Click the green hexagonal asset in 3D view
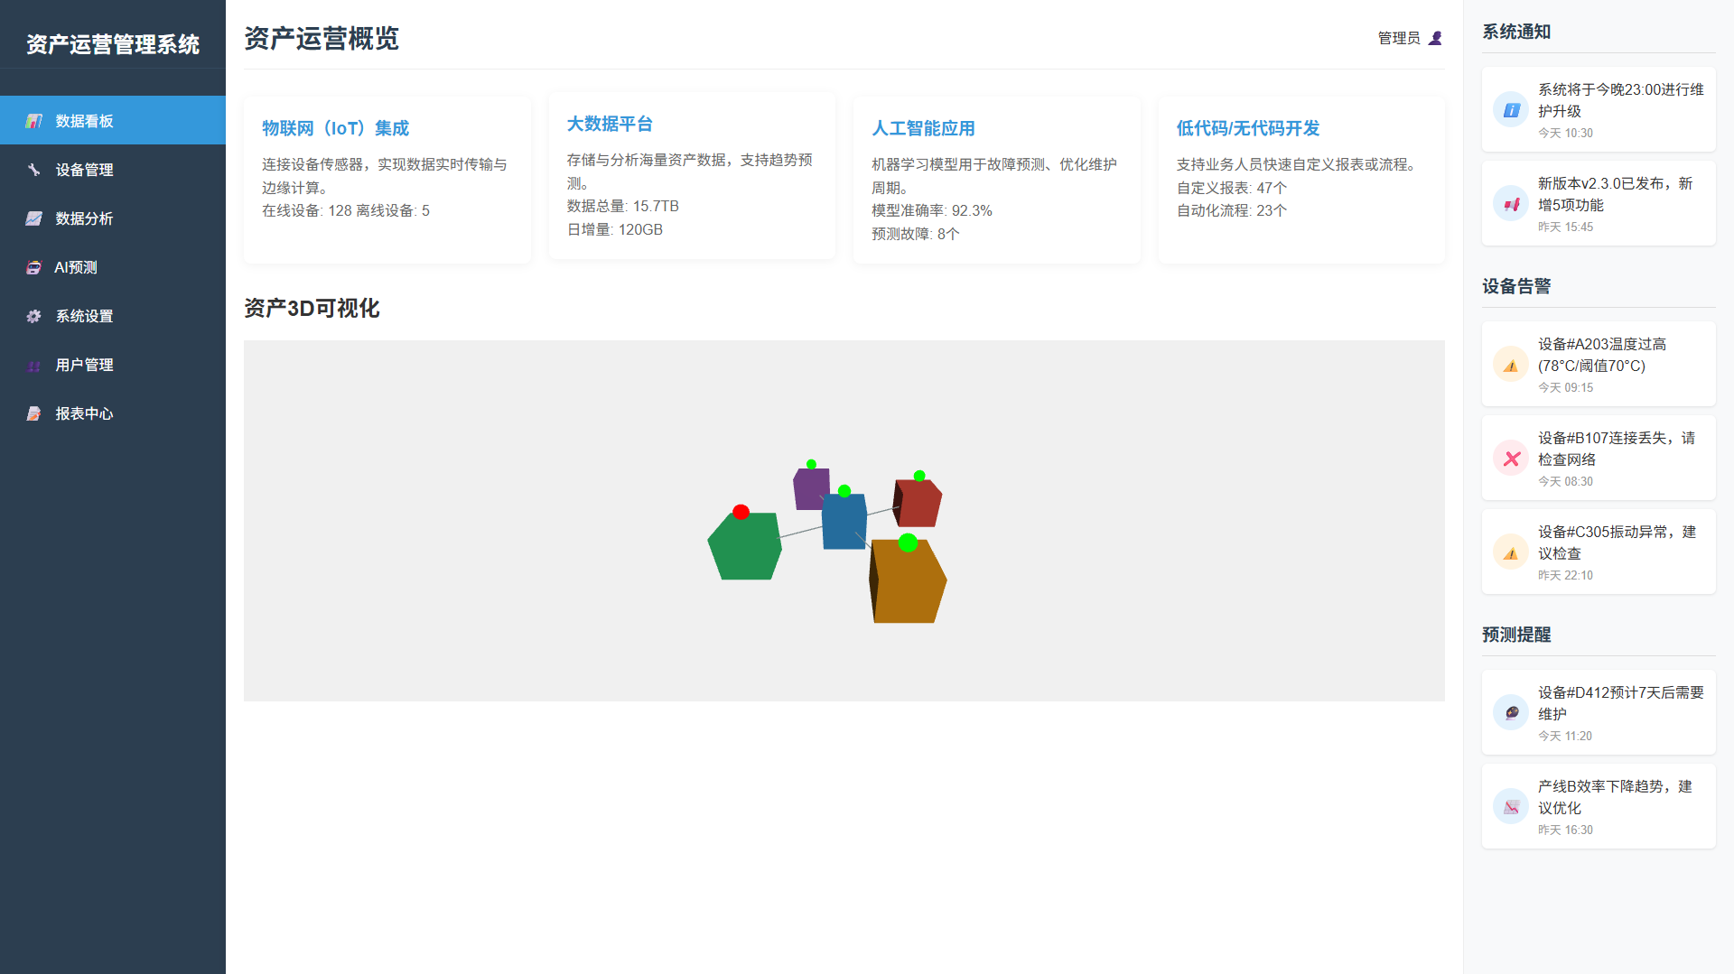 coord(745,549)
